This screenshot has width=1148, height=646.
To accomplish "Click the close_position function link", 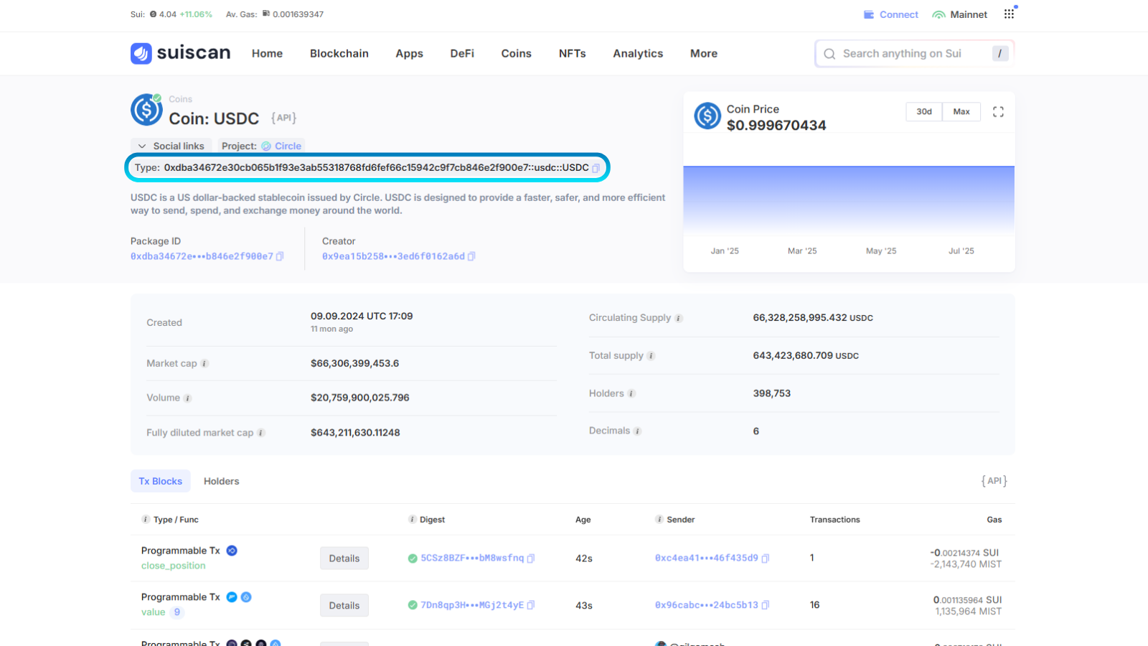I will 174,566.
